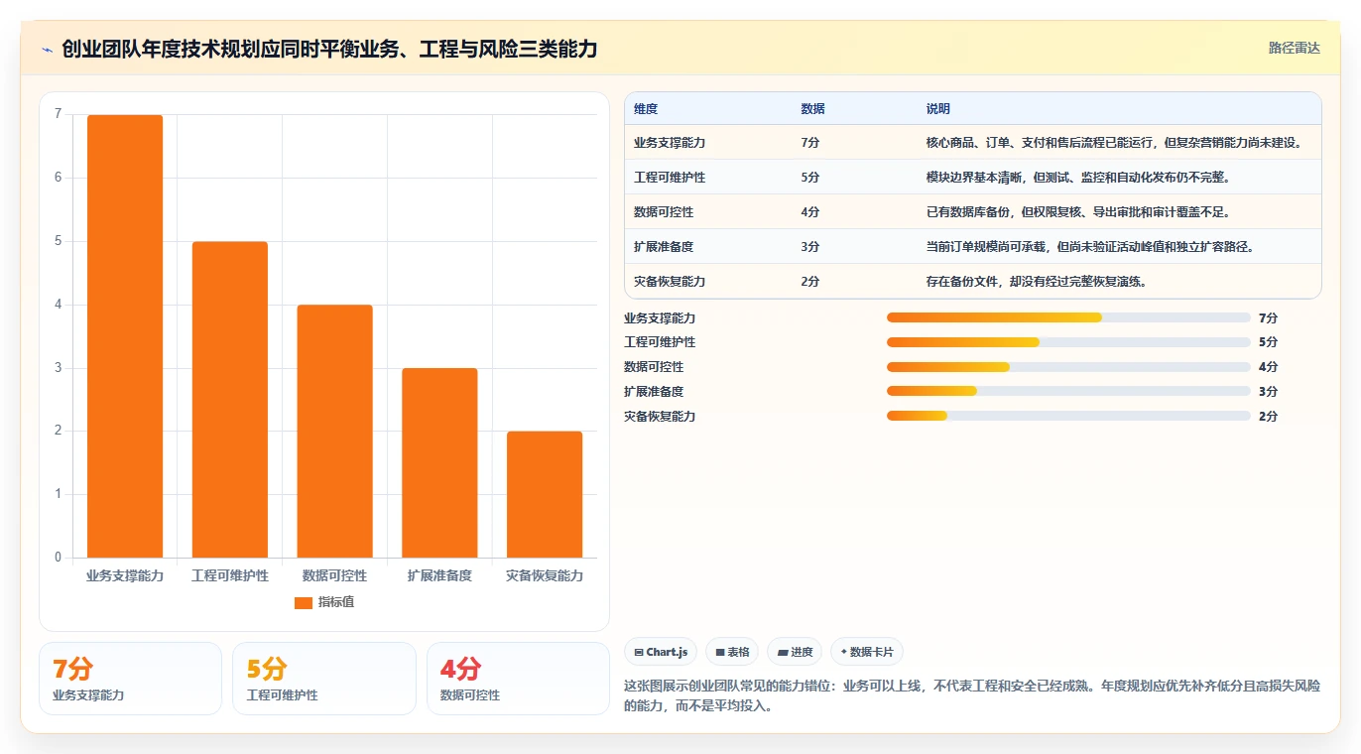
Task: Click the Chart.js chip
Action: pos(661,652)
